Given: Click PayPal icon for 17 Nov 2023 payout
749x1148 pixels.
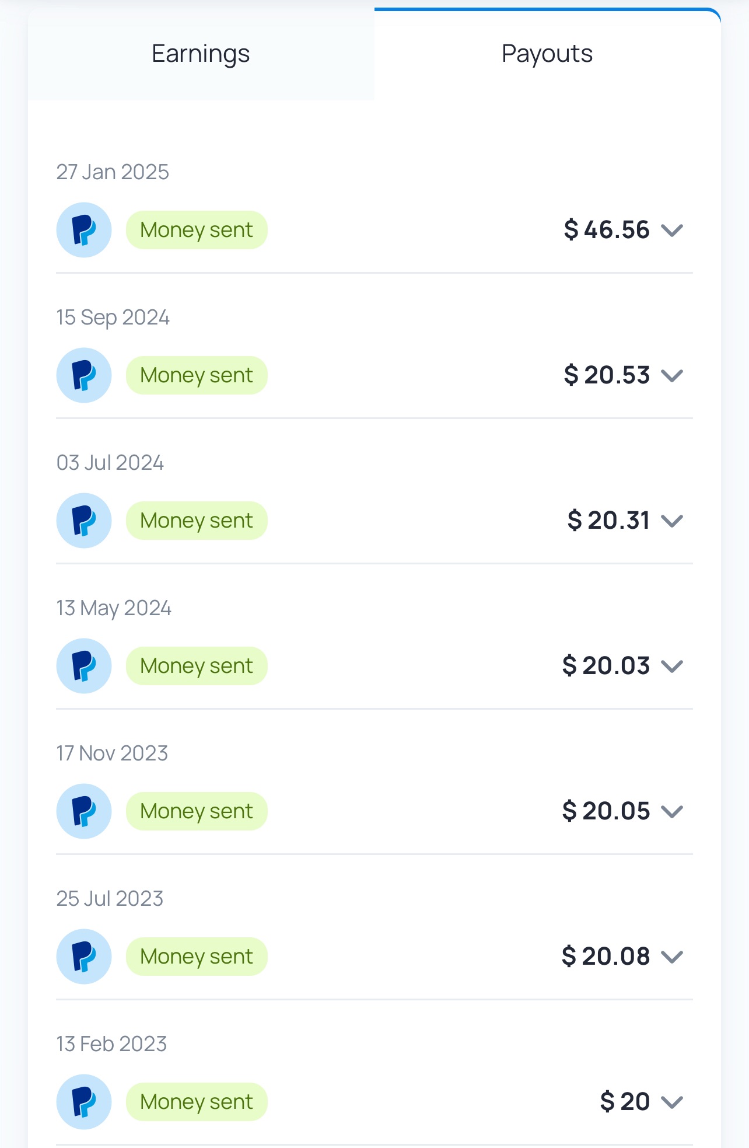Looking at the screenshot, I should click(x=84, y=811).
